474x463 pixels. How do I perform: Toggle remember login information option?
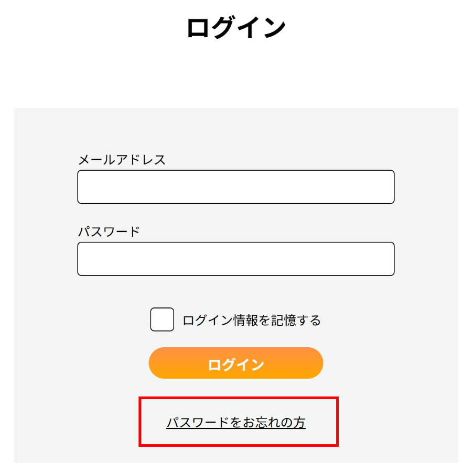click(162, 318)
